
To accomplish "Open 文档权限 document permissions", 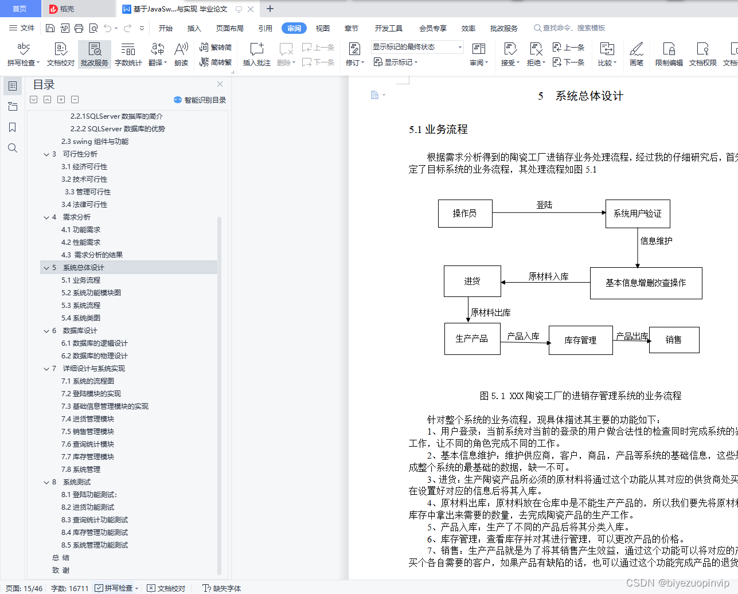I will coord(703,54).
